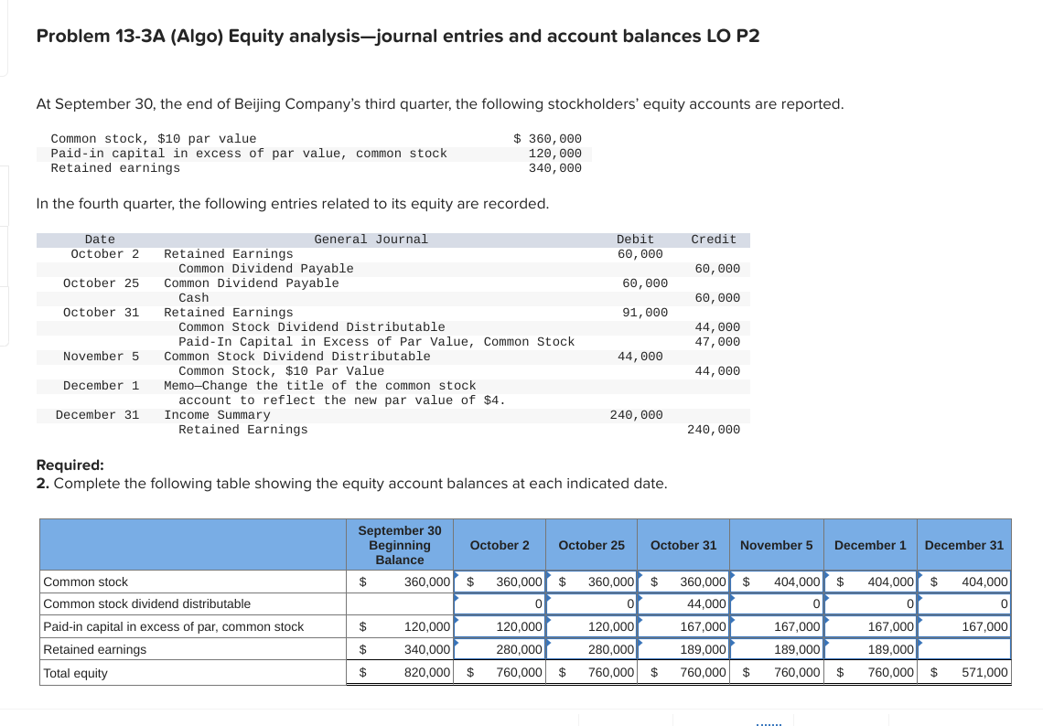Viewport: 1043px width, 726px height.
Task: Click the answer marker on October 2 common stock cell
Action: coord(457,576)
